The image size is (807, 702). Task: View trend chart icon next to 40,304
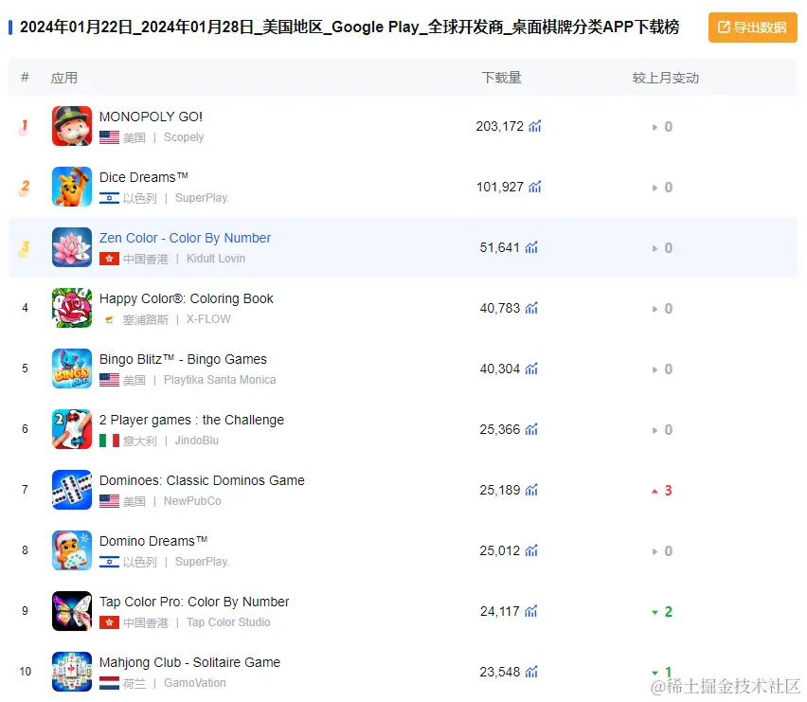(531, 369)
